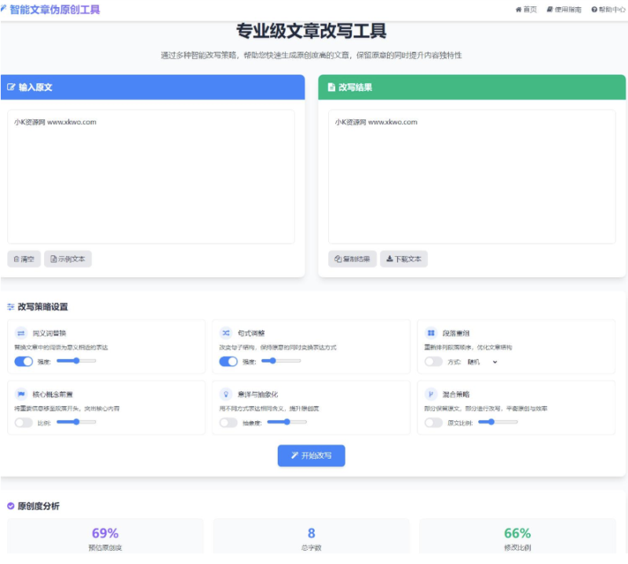
Task: Disable the 同义词替换 toggle switch
Action: coord(24,361)
